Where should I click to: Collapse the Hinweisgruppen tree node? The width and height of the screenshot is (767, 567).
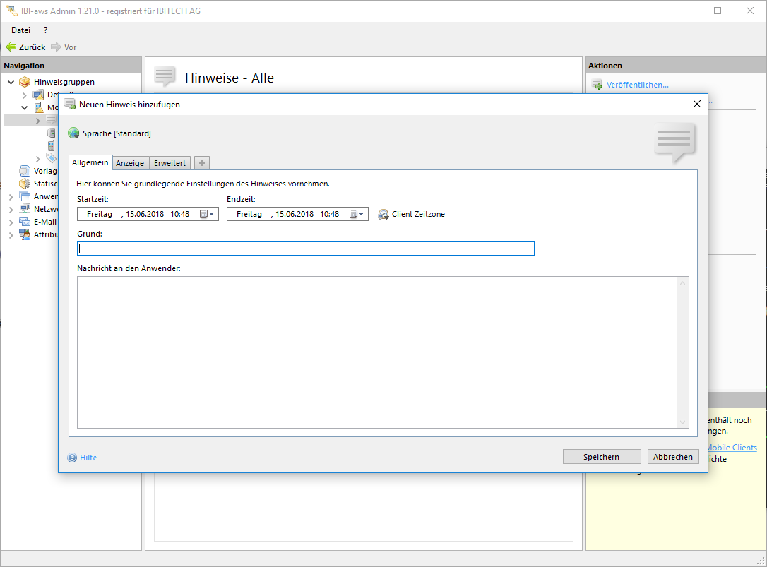[11, 83]
